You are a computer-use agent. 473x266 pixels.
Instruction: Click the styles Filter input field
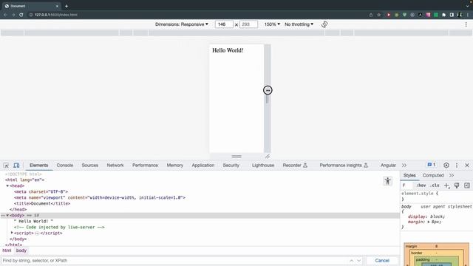point(406,185)
